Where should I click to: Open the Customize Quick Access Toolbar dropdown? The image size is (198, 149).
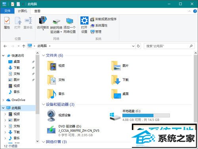(x=23, y=4)
